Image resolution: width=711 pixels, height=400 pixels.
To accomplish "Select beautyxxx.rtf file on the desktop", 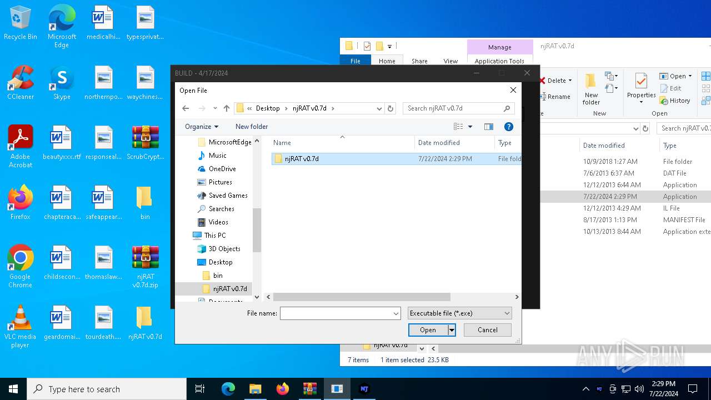I will (x=62, y=143).
